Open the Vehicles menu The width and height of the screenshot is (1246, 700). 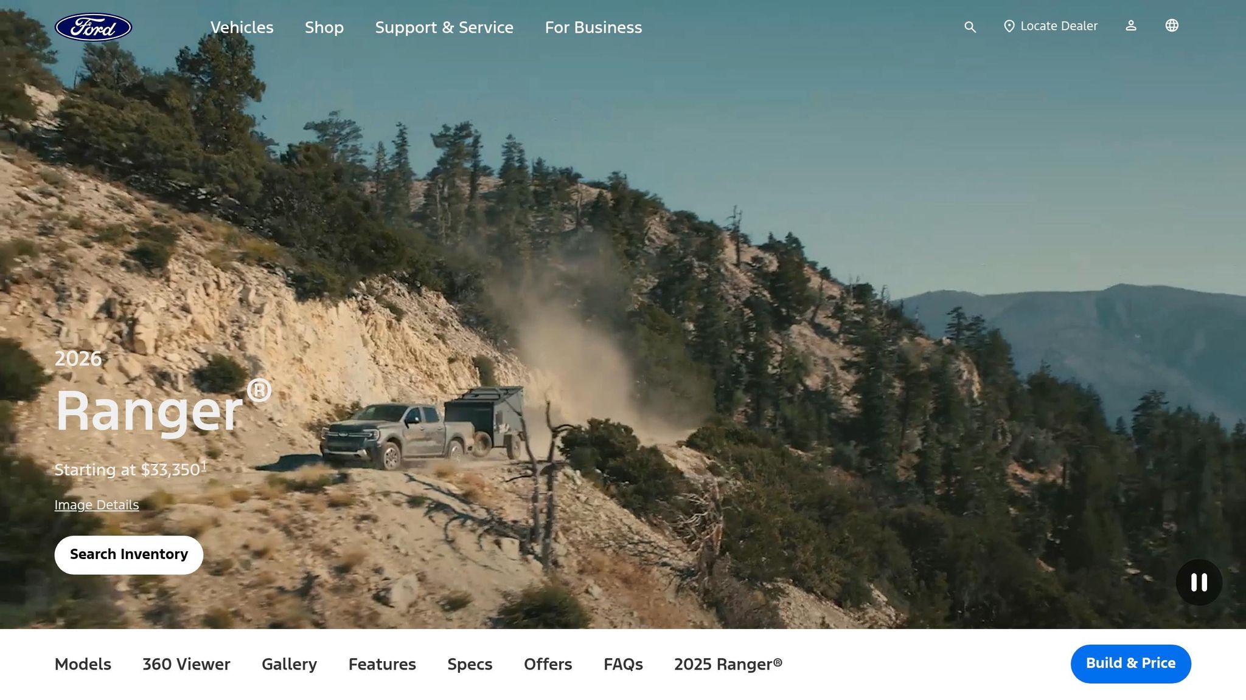(x=242, y=27)
